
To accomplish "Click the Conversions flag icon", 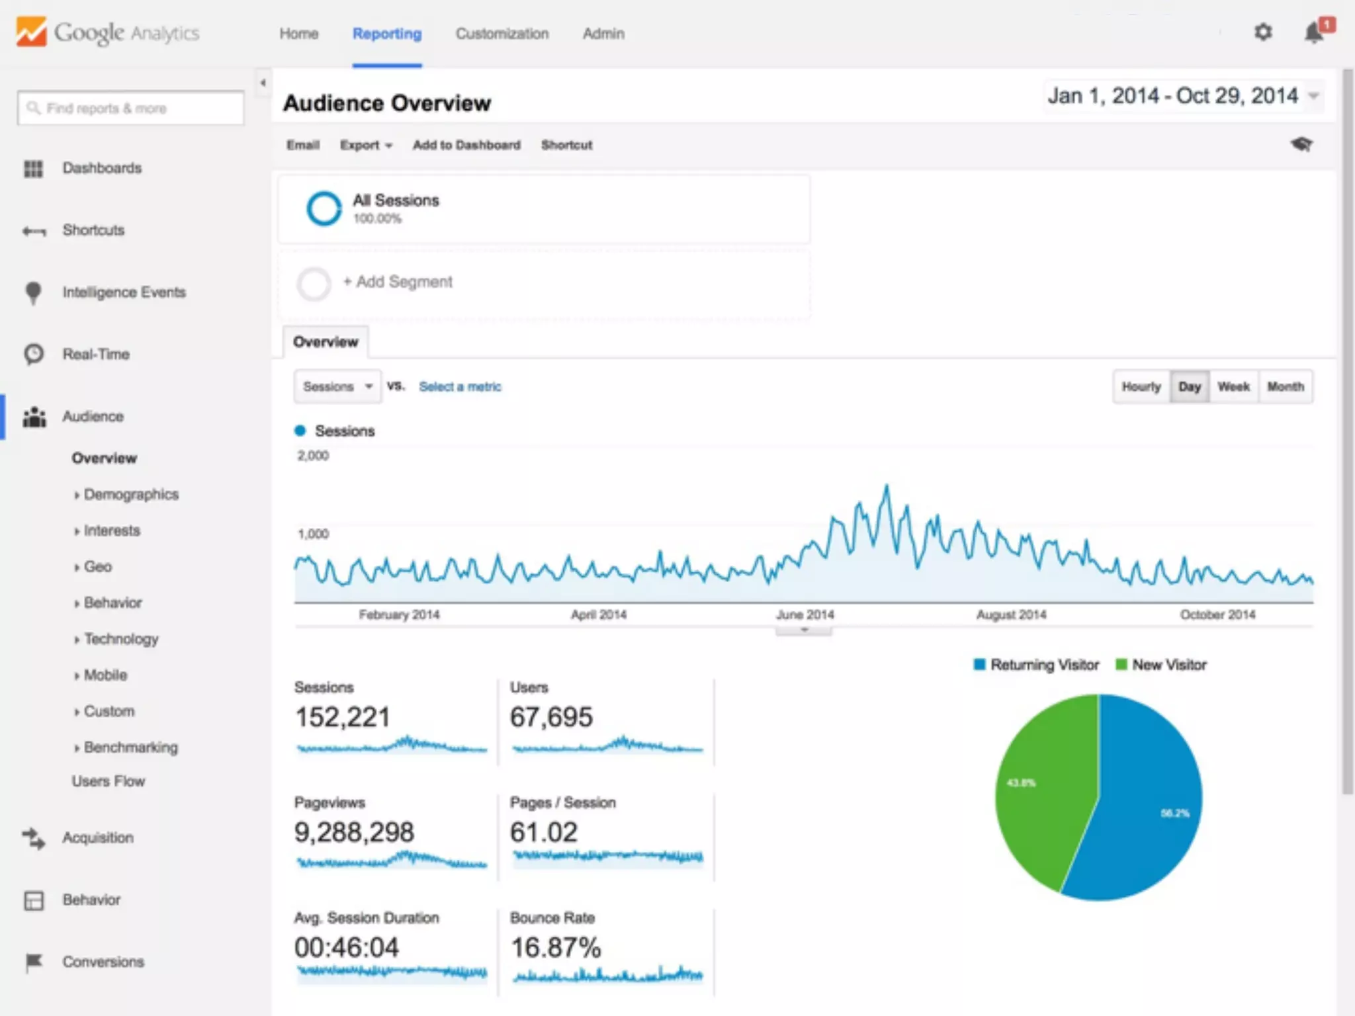I will [x=33, y=962].
